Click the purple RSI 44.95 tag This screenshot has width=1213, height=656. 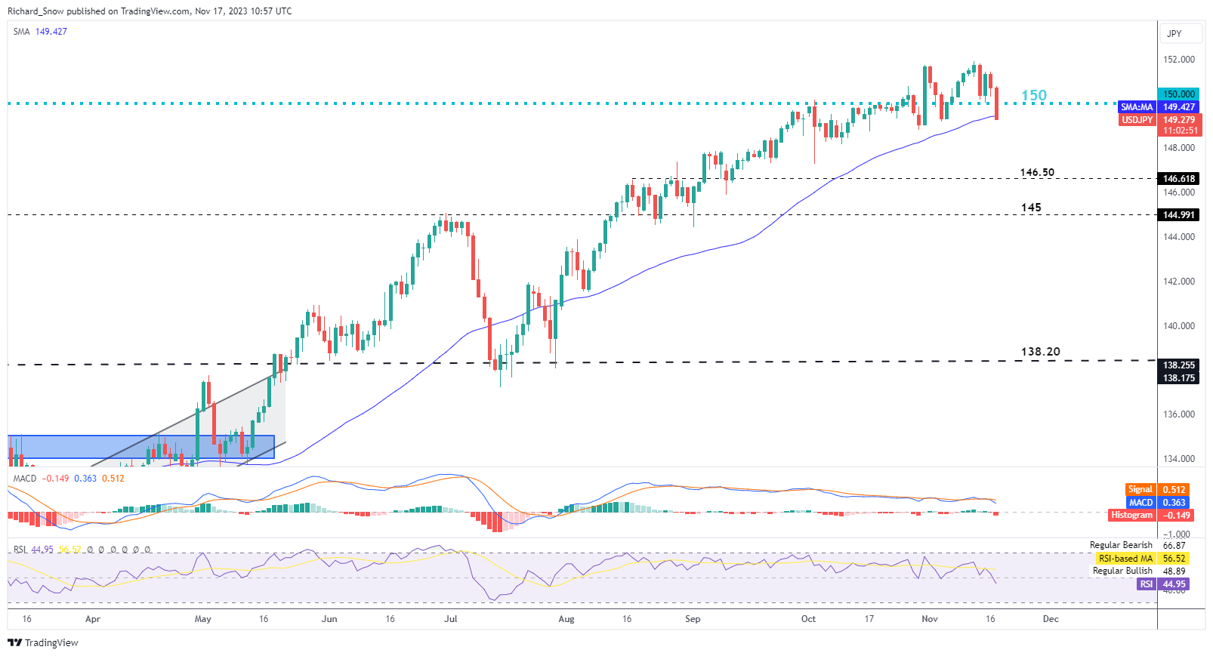1163,584
